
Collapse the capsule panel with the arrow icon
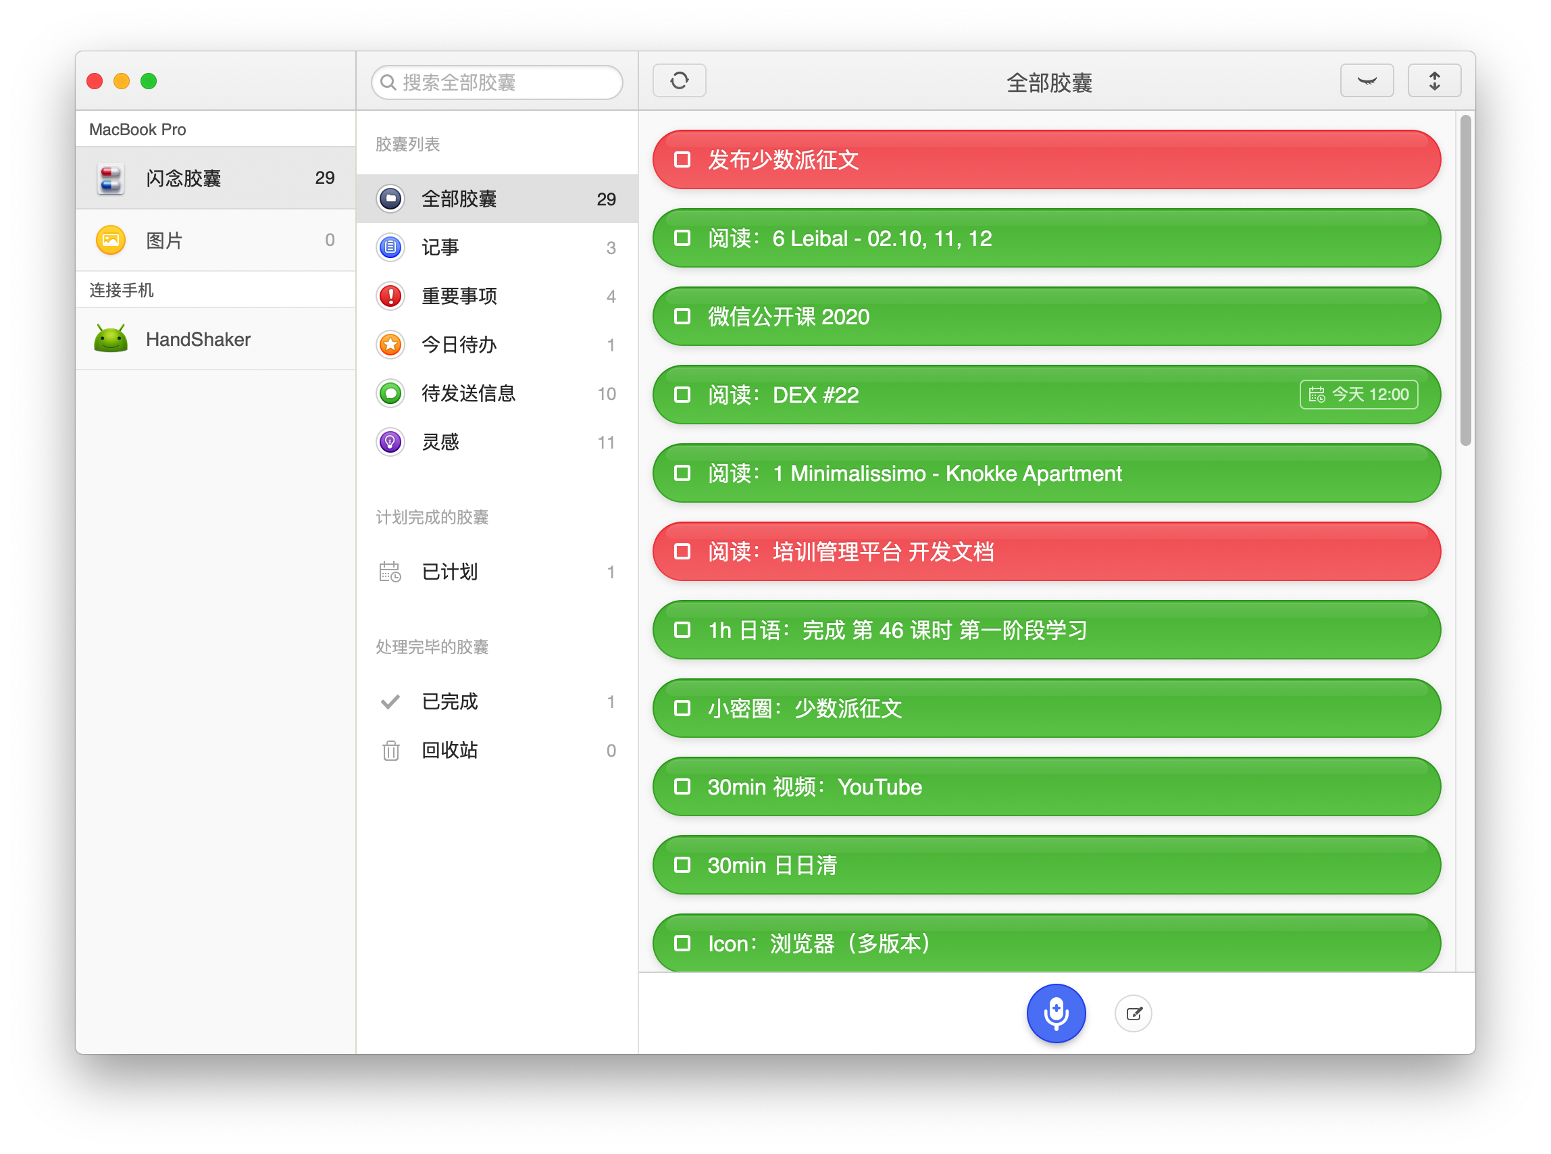pyautogui.click(x=1366, y=80)
